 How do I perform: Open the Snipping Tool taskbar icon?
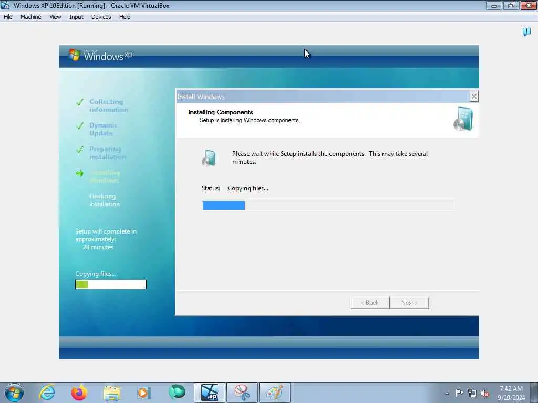242,393
